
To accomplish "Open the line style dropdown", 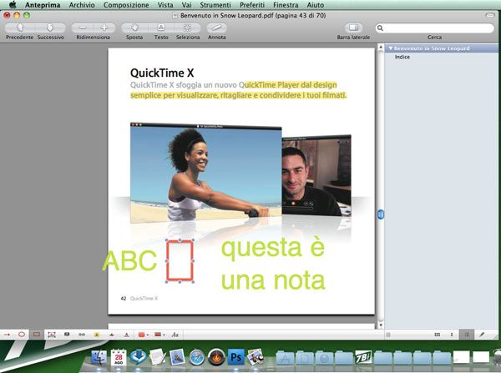I will click(x=160, y=334).
